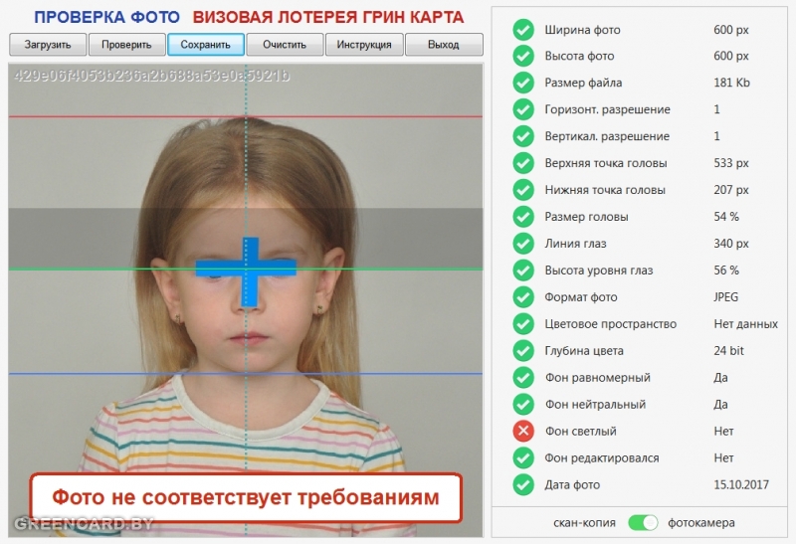Click red cross icon for Фон светлый

(523, 432)
